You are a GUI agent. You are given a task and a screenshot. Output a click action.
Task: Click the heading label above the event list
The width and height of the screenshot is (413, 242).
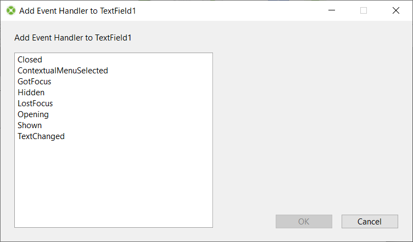click(x=73, y=38)
